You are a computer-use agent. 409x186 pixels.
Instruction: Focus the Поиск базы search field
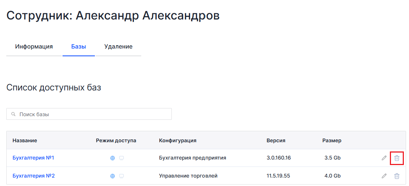[89, 114]
